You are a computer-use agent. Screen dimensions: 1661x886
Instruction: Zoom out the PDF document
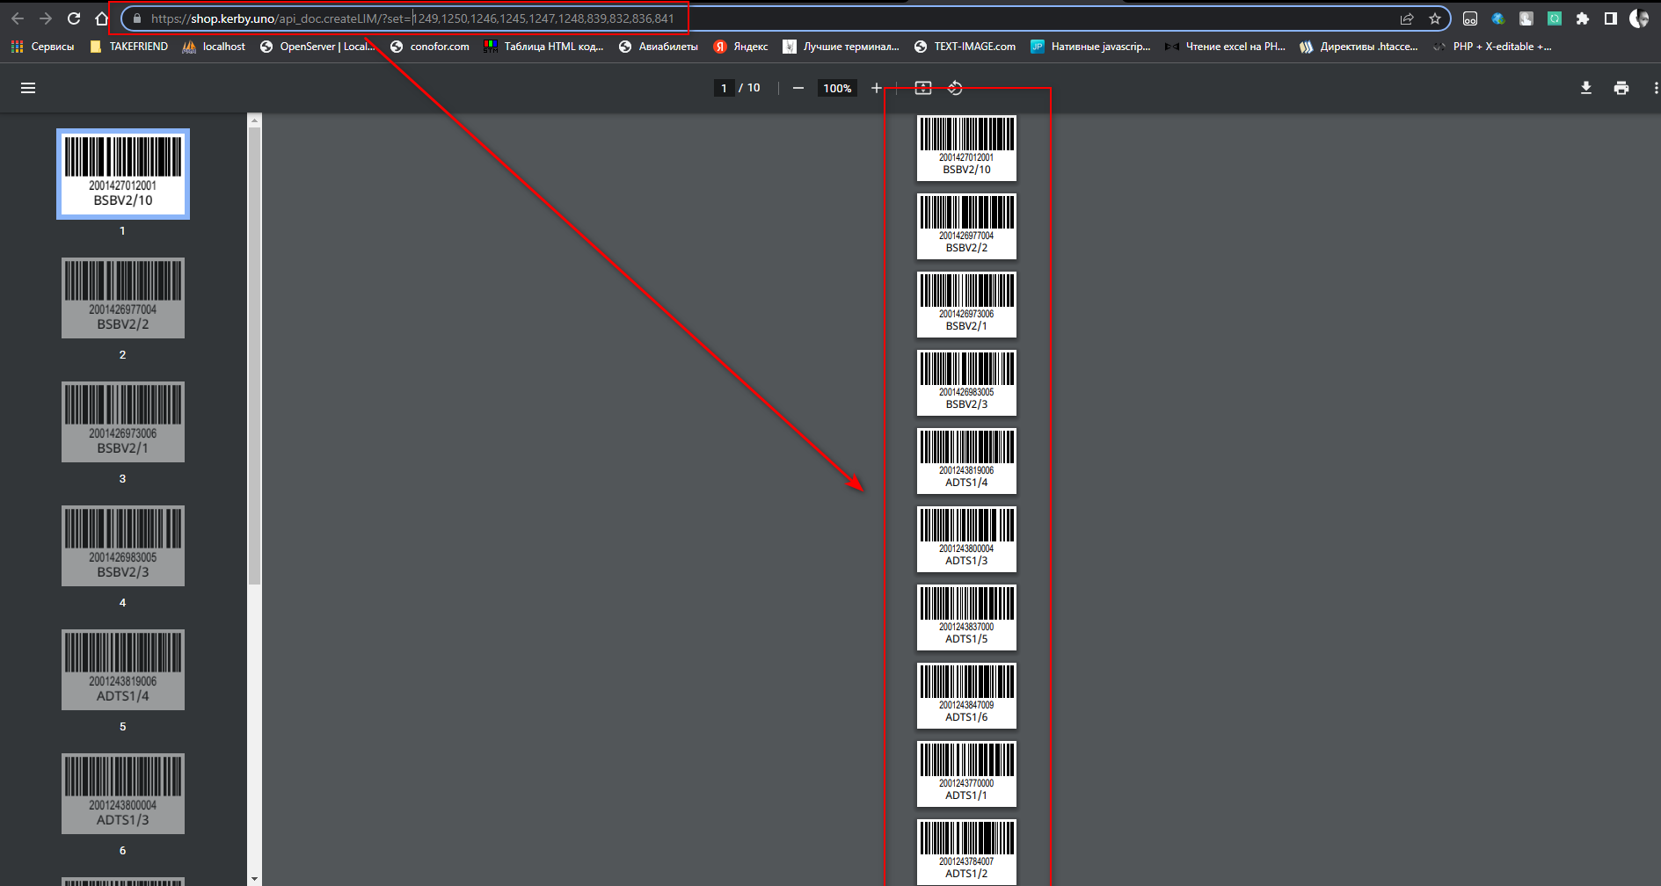click(x=798, y=88)
